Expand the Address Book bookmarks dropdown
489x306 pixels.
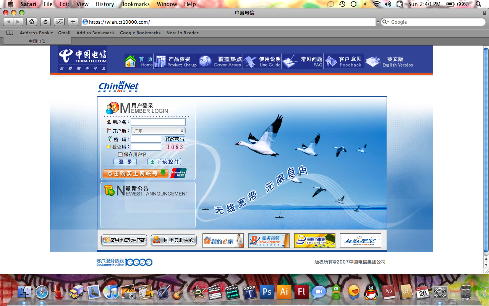pos(36,33)
